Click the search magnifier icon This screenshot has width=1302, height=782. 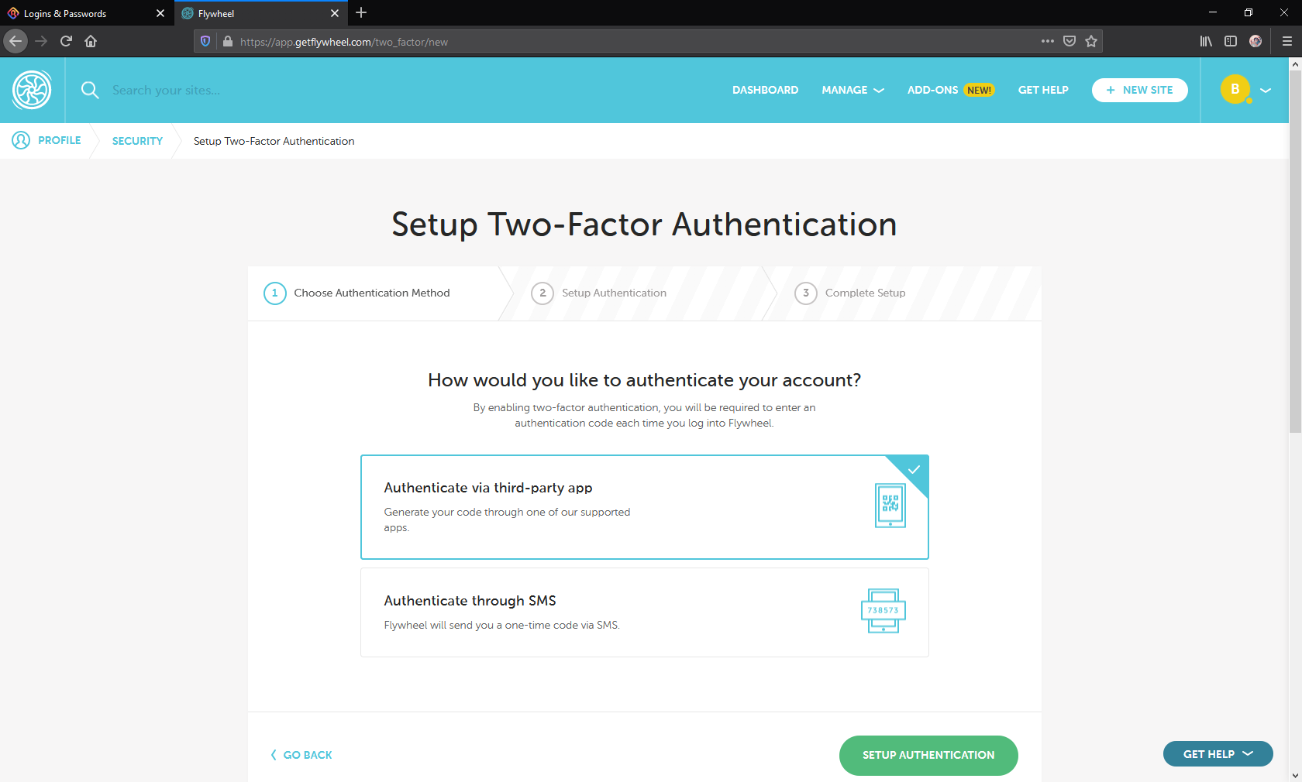point(90,90)
